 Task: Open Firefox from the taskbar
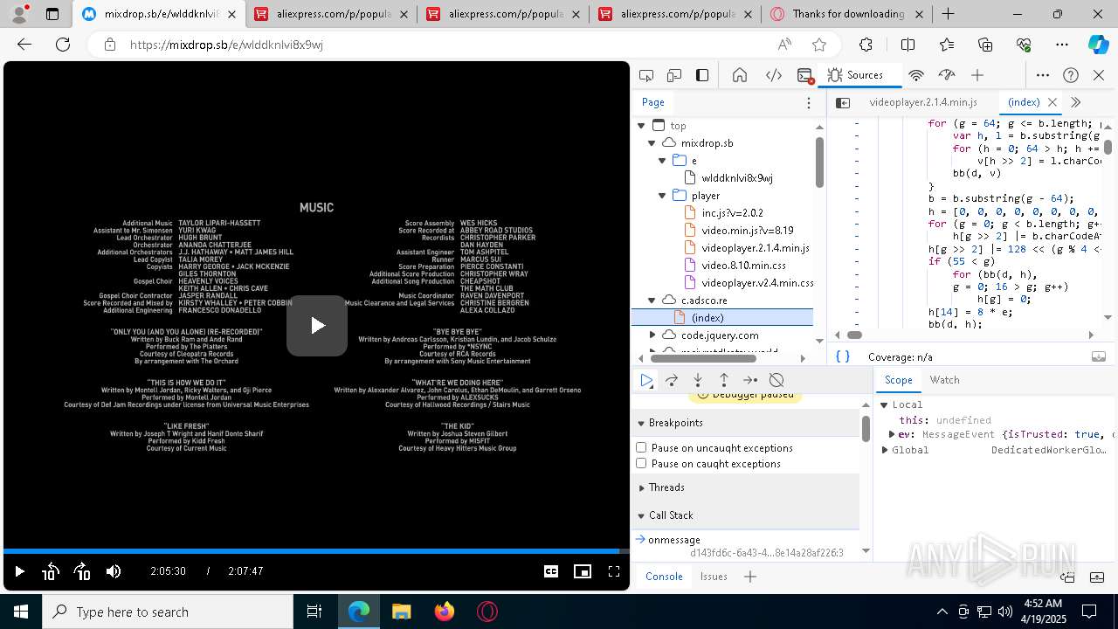point(445,612)
